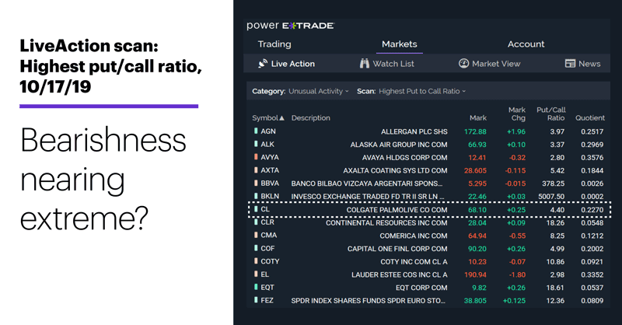The height and width of the screenshot is (325, 622).
Task: Open the Watch List sub-tab
Action: point(386,64)
